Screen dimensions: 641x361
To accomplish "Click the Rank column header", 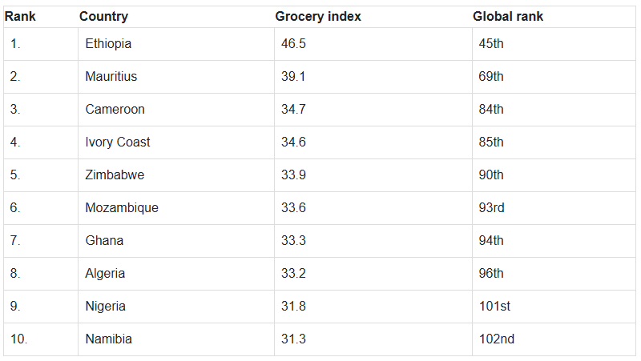I will tap(20, 17).
